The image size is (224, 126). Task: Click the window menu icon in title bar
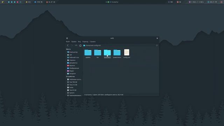point(67,38)
